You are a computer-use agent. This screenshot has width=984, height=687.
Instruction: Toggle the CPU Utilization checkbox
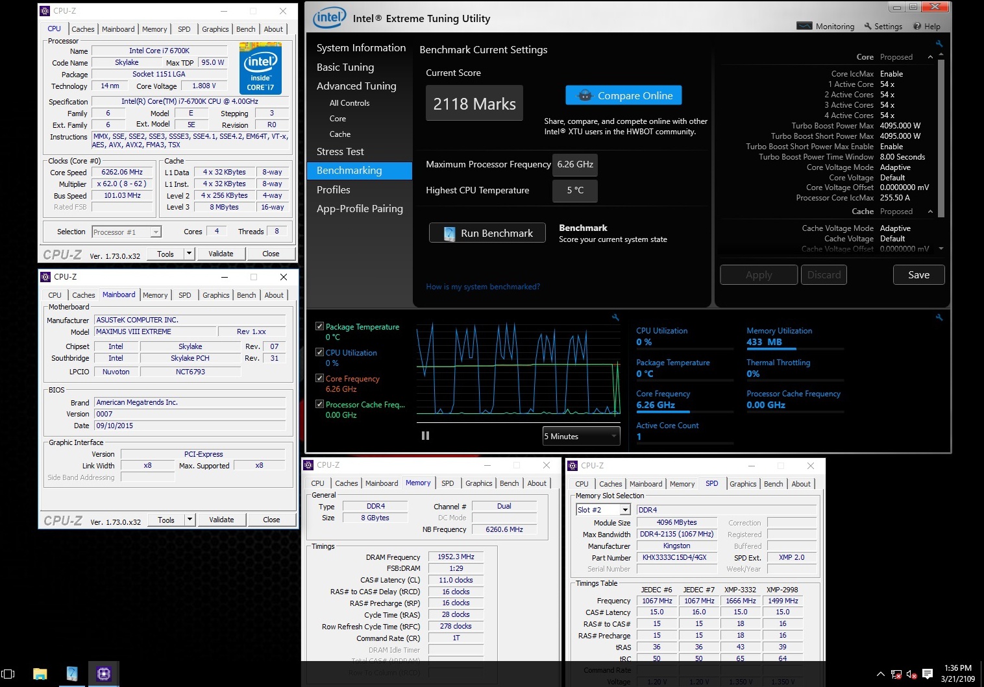(319, 352)
